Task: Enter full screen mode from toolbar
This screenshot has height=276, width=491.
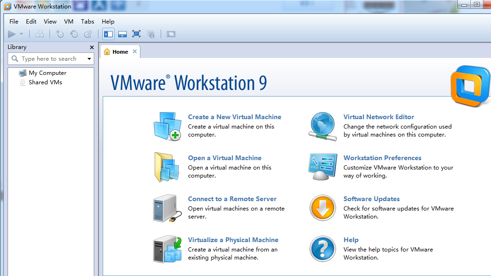Action: coord(137,34)
